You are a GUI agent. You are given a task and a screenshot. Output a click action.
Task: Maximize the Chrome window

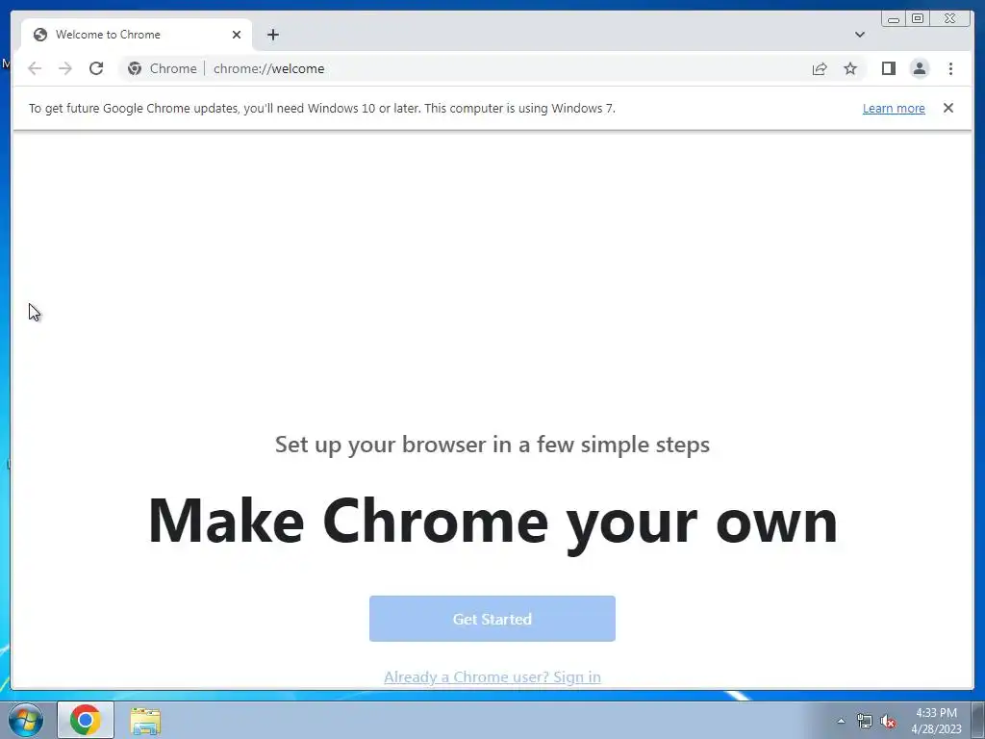point(918,18)
